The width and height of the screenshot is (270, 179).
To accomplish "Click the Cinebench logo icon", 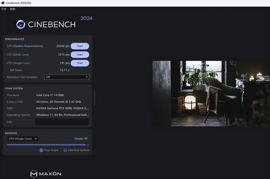I will [x=21, y=24].
